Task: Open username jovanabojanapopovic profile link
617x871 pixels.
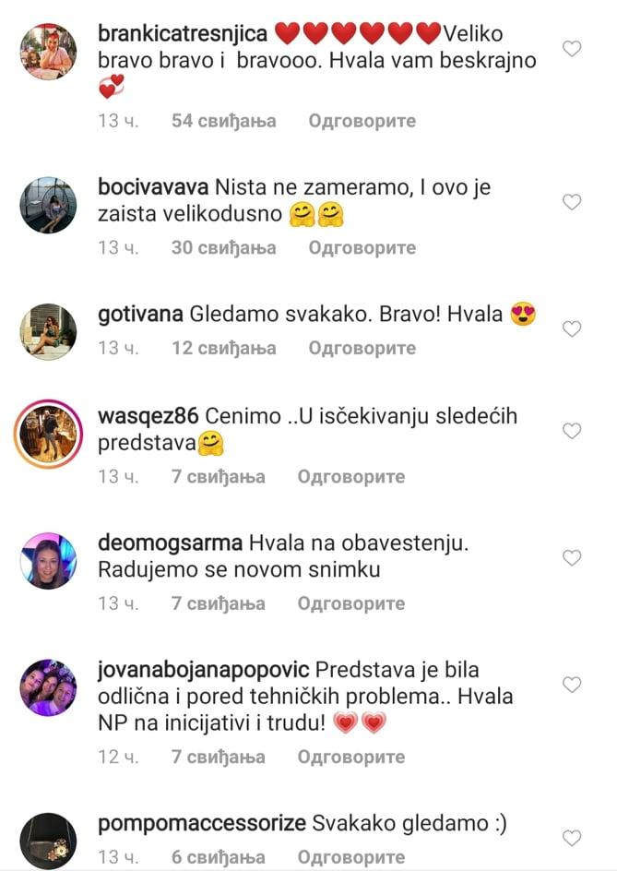Action: pyautogui.click(x=203, y=670)
